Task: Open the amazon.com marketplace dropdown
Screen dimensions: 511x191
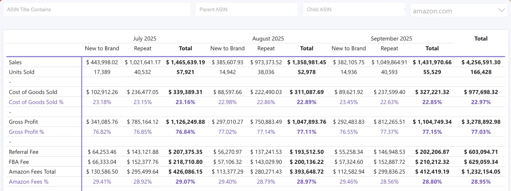Action: 459,11
